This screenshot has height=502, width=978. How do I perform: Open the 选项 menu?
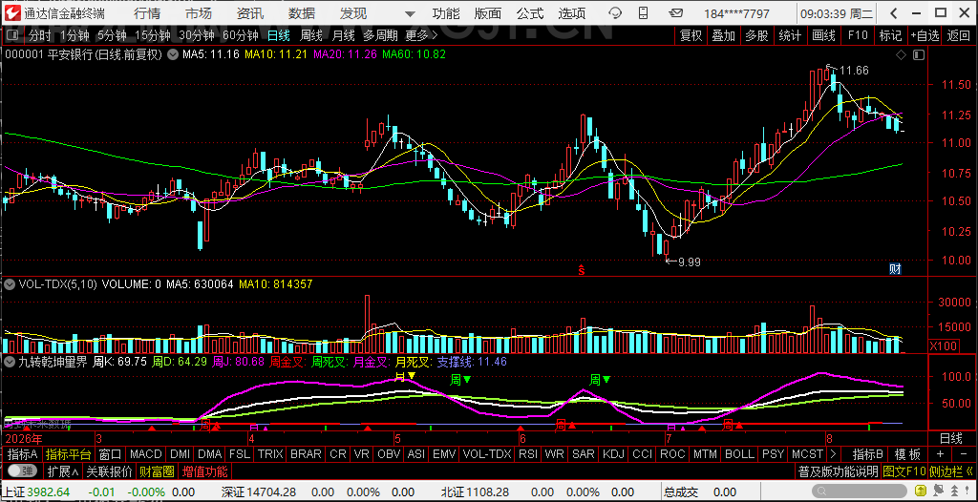[x=572, y=13]
